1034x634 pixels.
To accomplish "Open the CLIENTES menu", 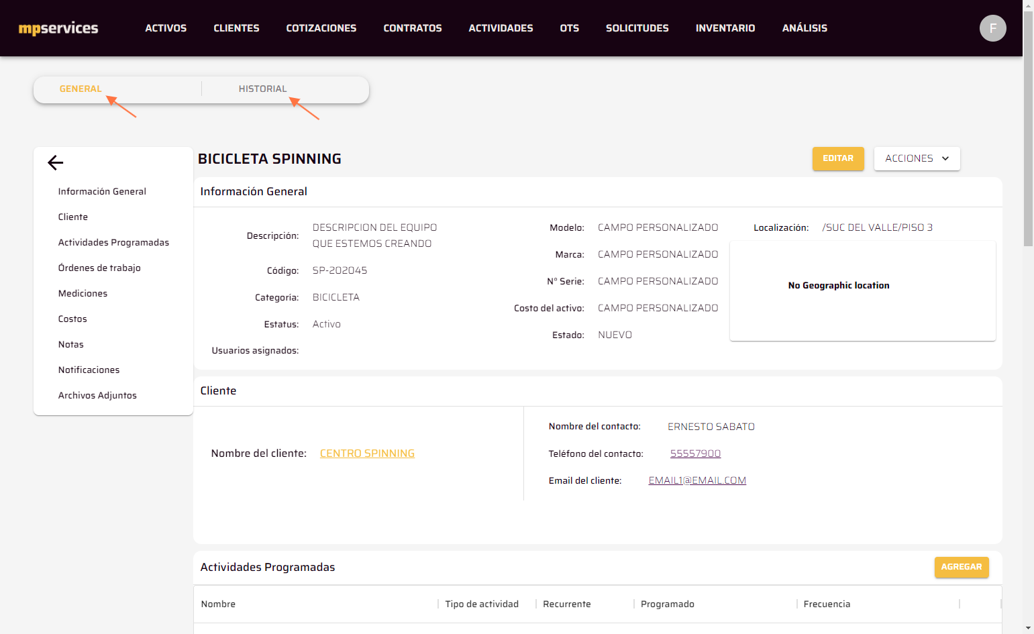I will (236, 28).
